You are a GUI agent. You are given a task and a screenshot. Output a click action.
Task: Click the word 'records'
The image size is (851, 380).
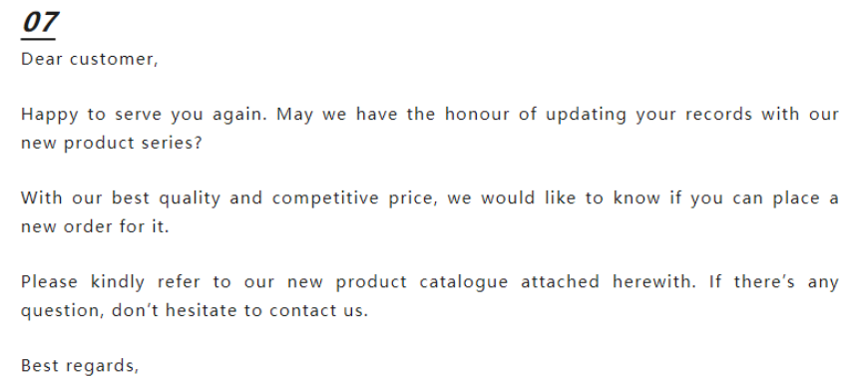point(718,114)
